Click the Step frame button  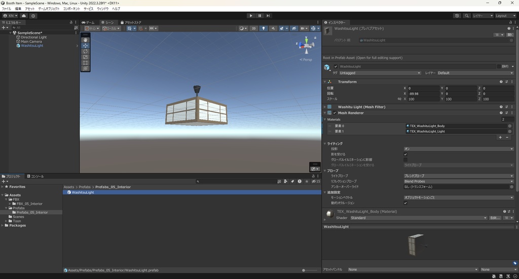[x=268, y=16]
